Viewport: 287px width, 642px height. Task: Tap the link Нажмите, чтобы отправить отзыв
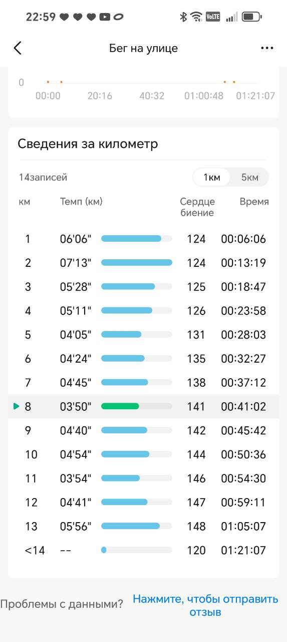[x=205, y=605]
